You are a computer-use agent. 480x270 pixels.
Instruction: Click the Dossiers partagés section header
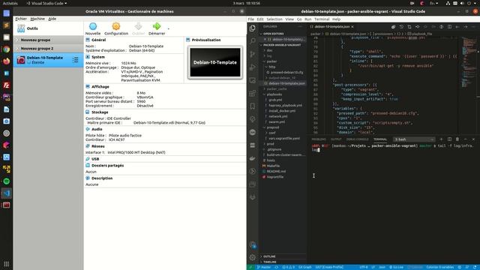coord(108,165)
